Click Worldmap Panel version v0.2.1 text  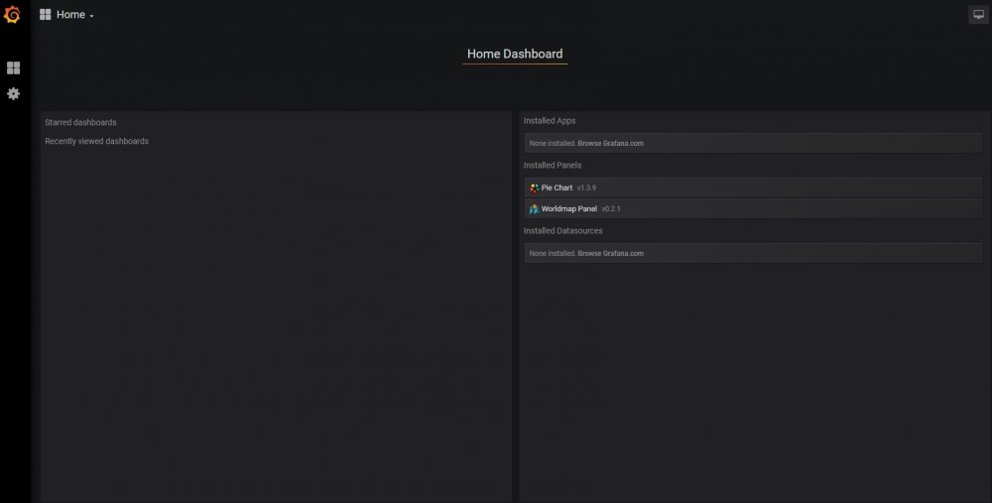click(x=611, y=208)
